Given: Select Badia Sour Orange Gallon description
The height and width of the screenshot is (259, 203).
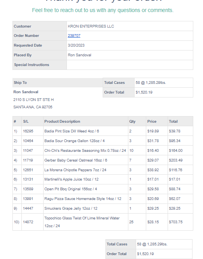Looking at the screenshot, I should [x=74, y=141].
